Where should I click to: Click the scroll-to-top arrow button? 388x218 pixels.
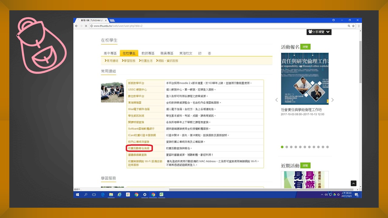[x=353, y=183]
